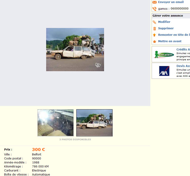This screenshot has width=190, height=176.
Task: Click the orange up-arrow Remonter icon
Action: 154,35
